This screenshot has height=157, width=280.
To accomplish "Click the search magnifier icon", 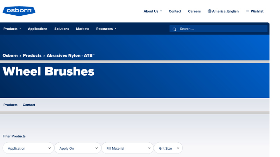I will pyautogui.click(x=174, y=29).
